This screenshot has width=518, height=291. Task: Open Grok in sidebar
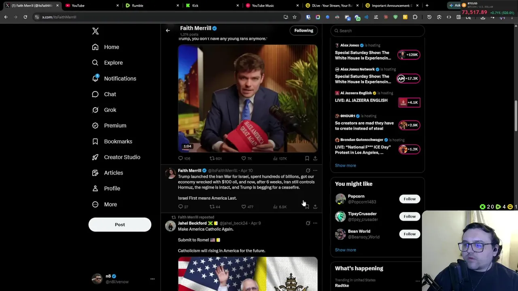click(104, 110)
